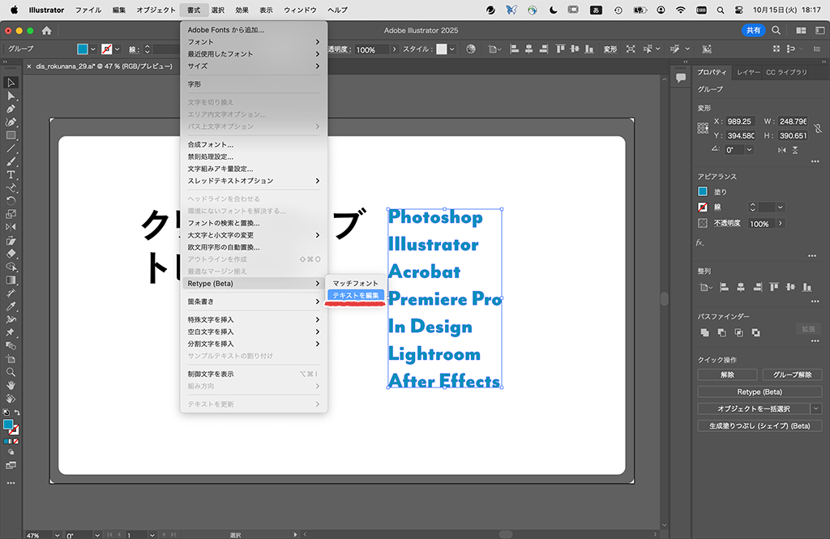Click the 共有 button in the title bar
Viewport: 830px width, 539px height.
click(x=754, y=29)
